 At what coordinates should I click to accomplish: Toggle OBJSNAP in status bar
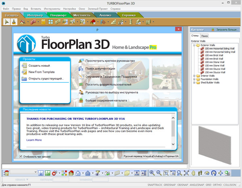183,185
